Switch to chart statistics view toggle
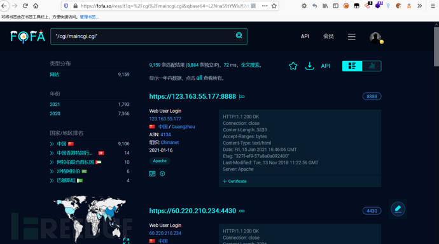The height and width of the screenshot is (244, 439). click(372, 66)
